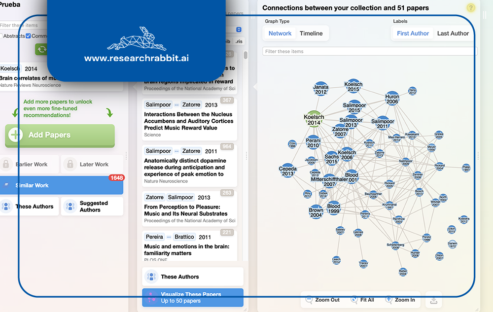Uncheck the Comments checkbox

point(28,36)
